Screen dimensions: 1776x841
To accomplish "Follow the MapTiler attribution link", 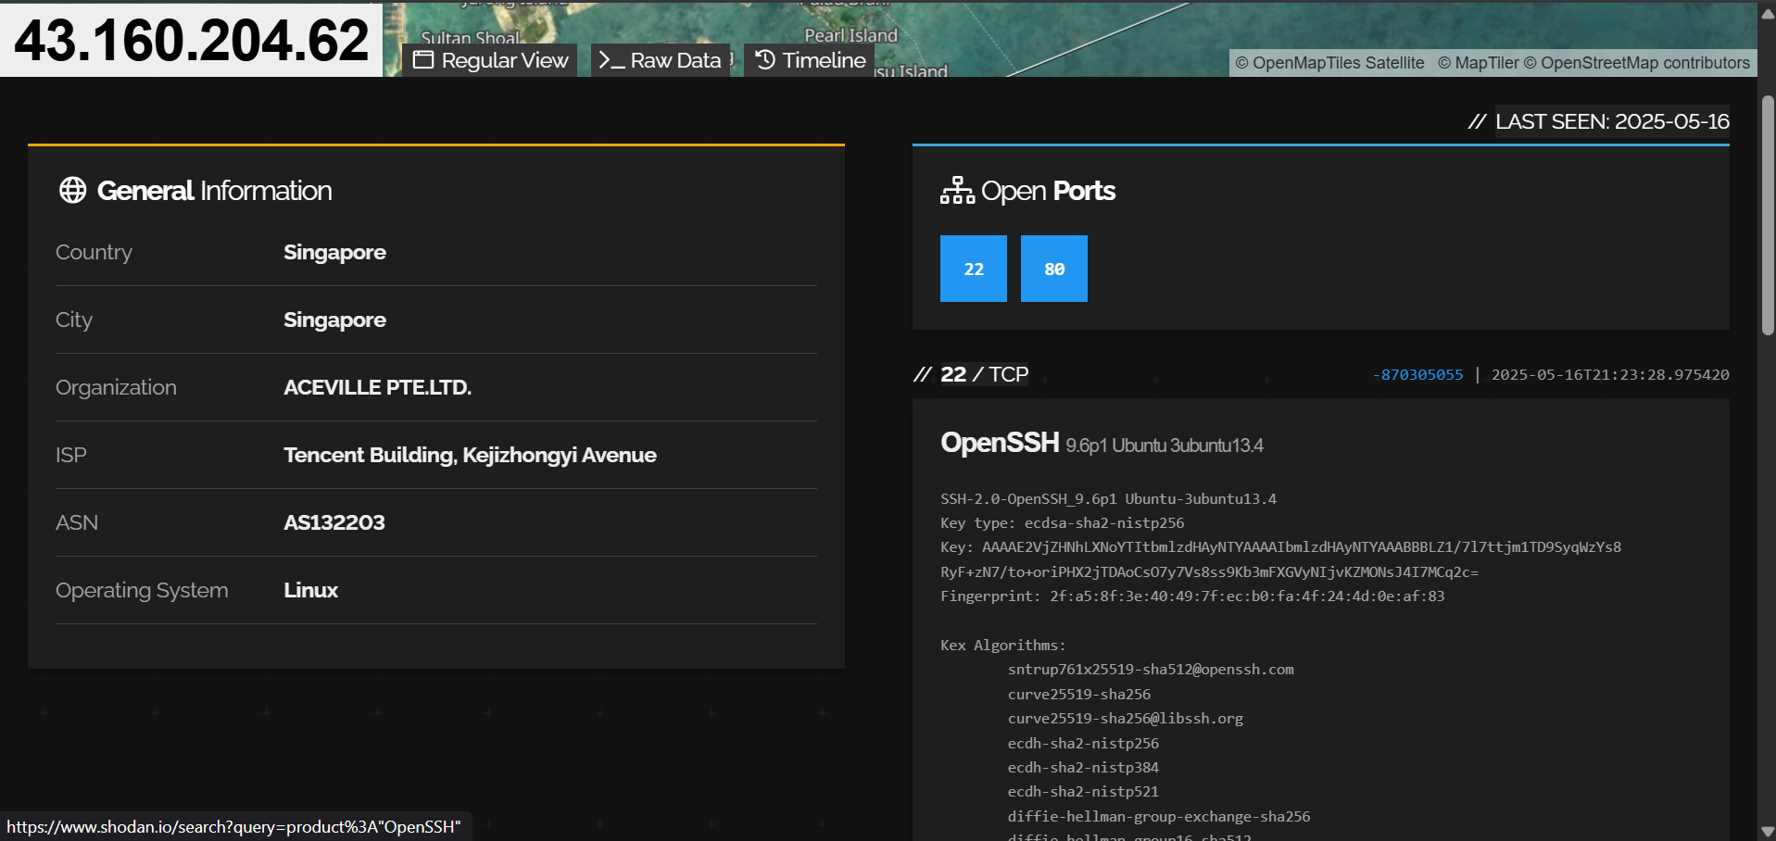I will pyautogui.click(x=1479, y=63).
